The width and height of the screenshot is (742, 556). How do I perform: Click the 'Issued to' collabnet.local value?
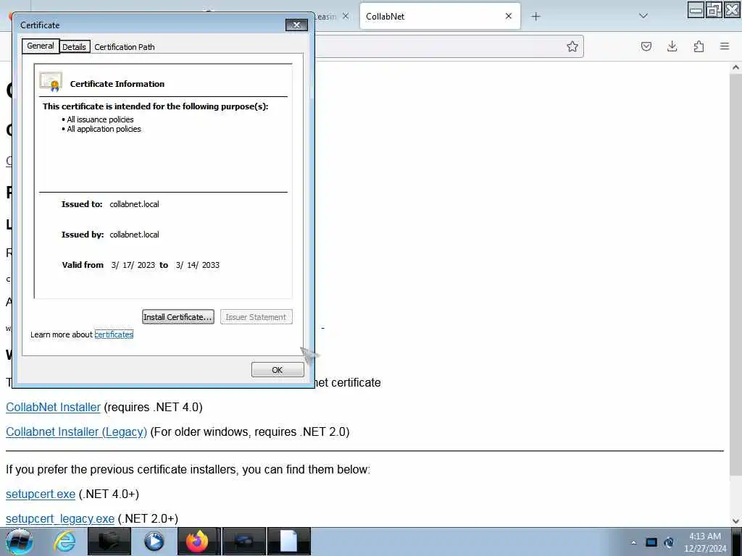click(x=134, y=204)
